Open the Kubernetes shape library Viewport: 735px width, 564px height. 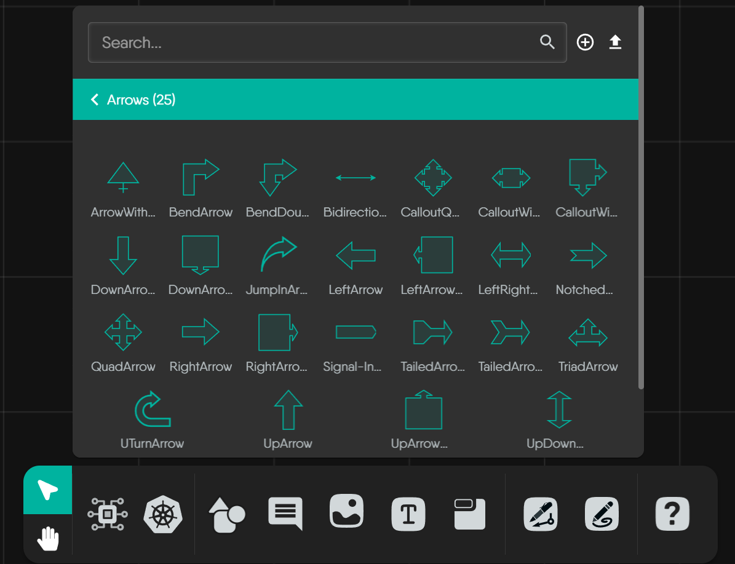pos(162,515)
